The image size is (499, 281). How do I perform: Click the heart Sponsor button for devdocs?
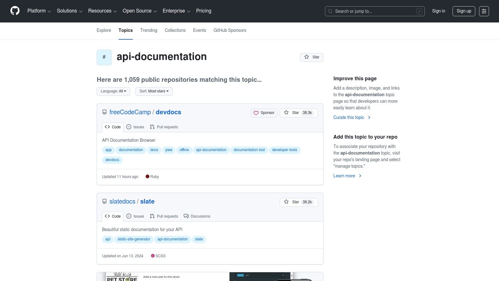tap(264, 113)
